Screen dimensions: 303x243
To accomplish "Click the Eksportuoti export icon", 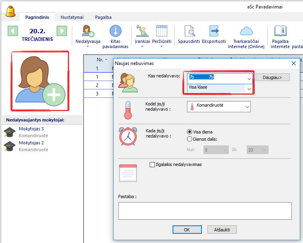I will [x=214, y=31].
